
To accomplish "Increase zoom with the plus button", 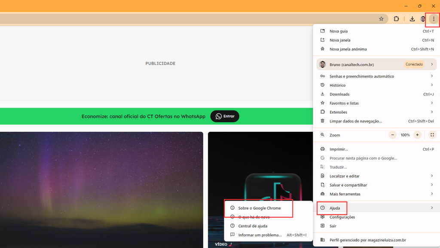I will (x=417, y=135).
